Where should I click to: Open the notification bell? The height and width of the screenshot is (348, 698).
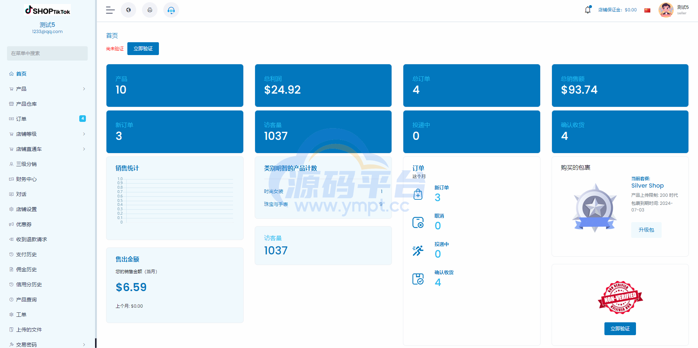[x=588, y=10]
